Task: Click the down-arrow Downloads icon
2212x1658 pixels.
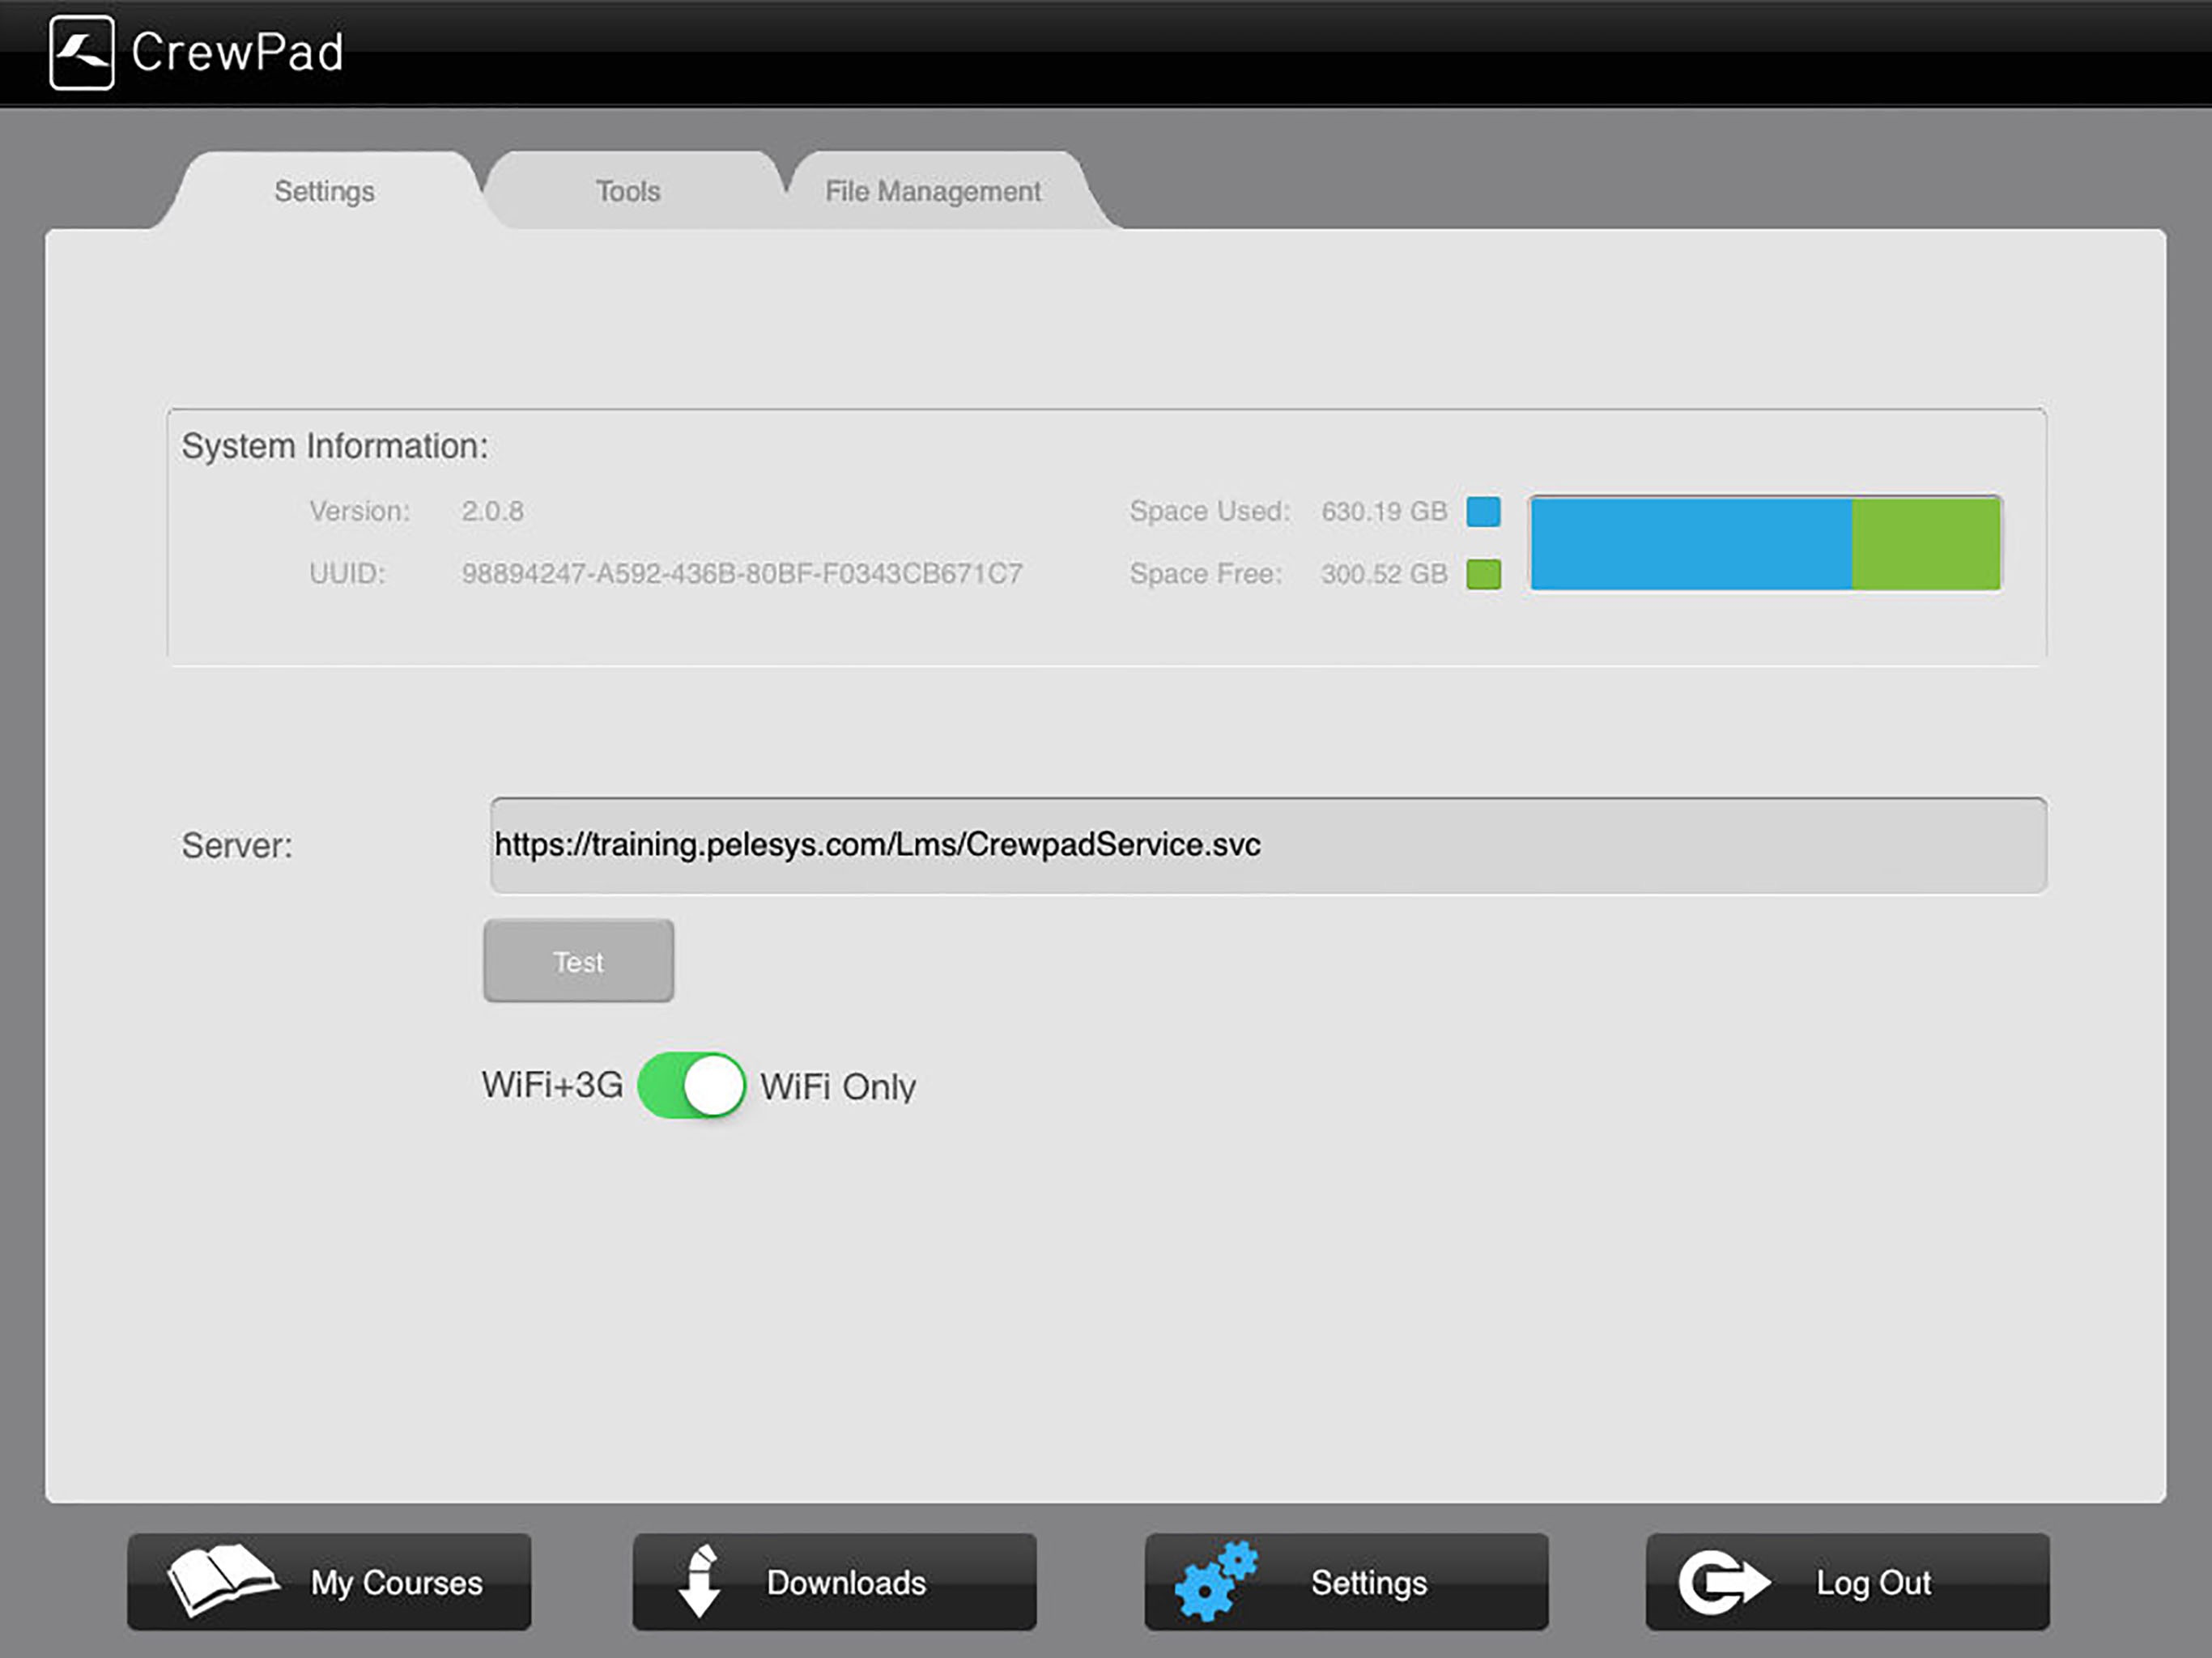Action: [699, 1581]
